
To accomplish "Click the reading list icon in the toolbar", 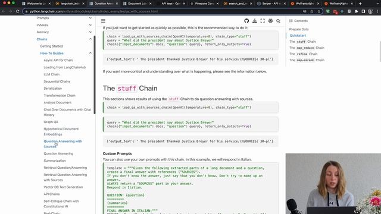I will [349, 11].
